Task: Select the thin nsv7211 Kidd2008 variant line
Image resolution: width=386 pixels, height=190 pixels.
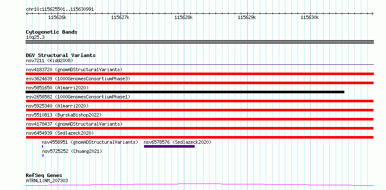Action: click(200, 65)
